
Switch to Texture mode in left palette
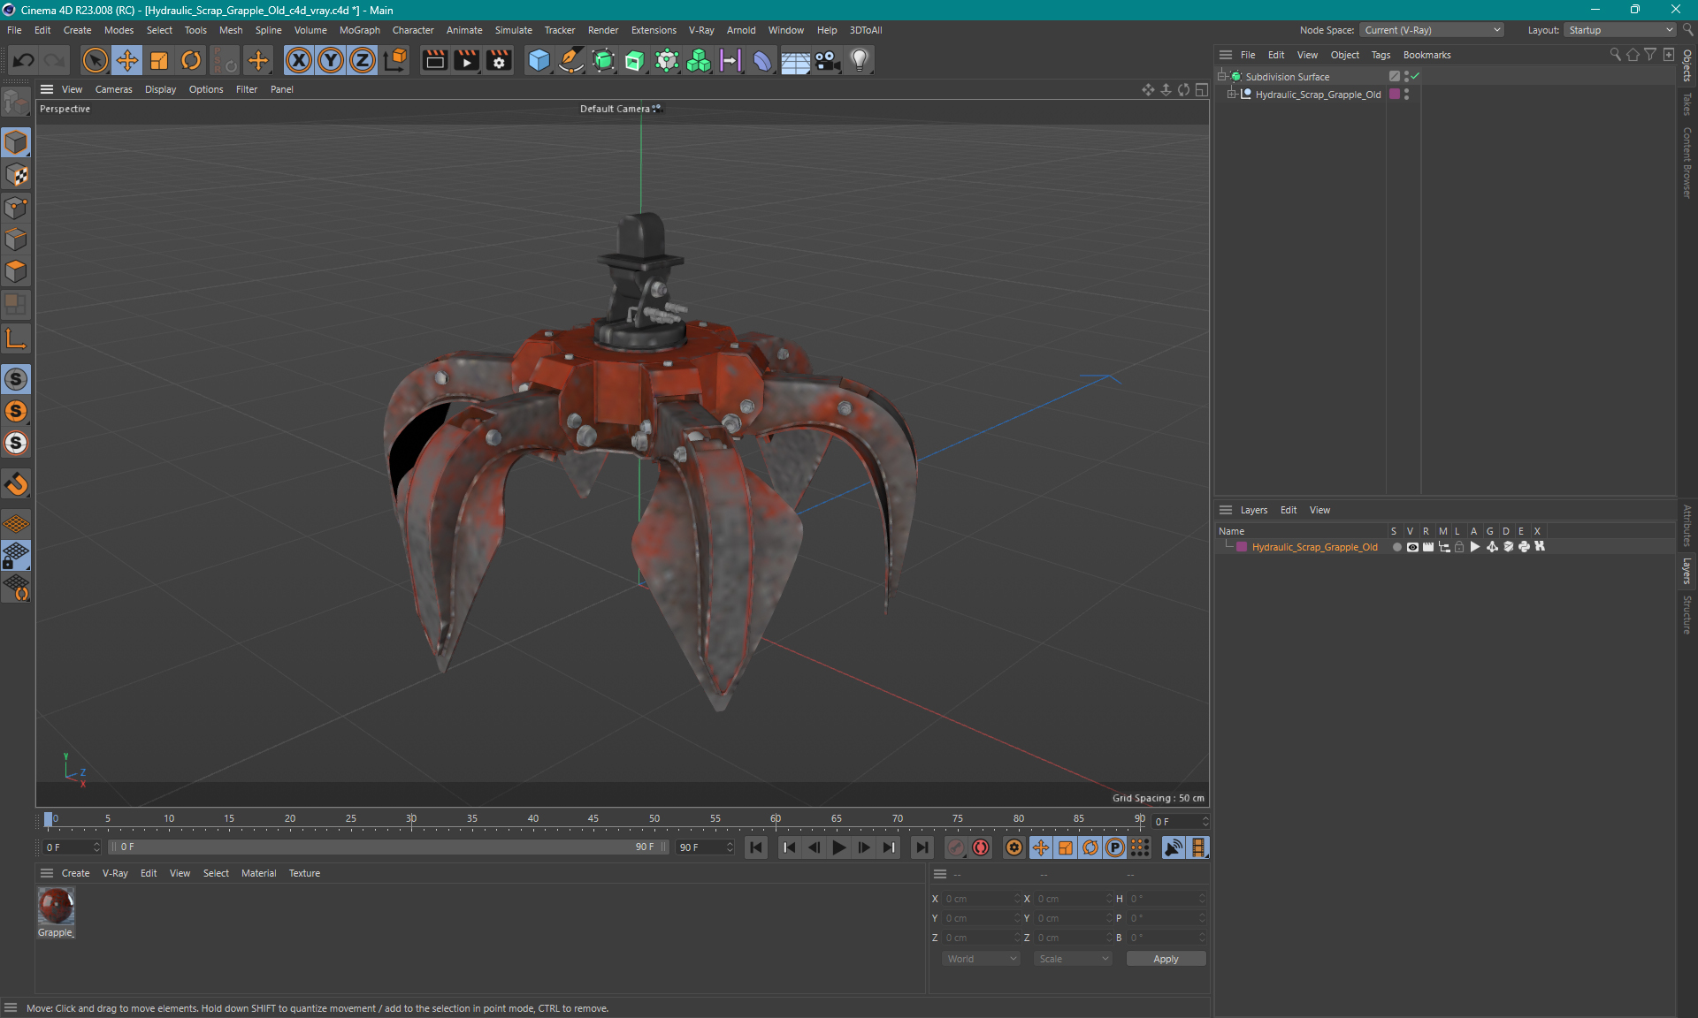[x=16, y=175]
